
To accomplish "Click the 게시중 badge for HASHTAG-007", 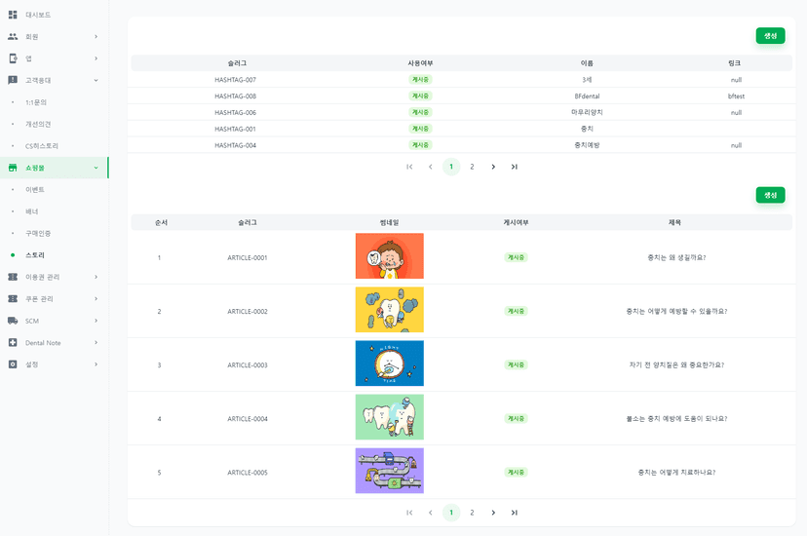I will [x=420, y=80].
